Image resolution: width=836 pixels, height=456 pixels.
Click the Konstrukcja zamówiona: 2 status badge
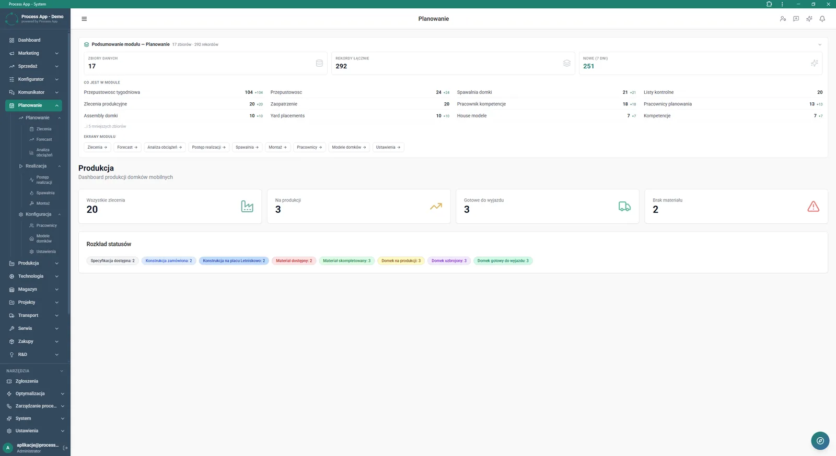pyautogui.click(x=169, y=261)
